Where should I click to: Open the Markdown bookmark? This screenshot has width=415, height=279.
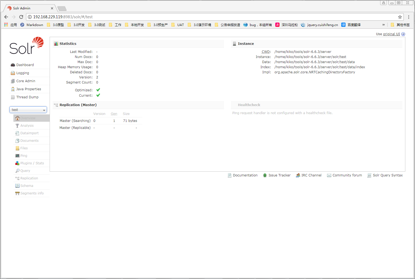(32, 25)
